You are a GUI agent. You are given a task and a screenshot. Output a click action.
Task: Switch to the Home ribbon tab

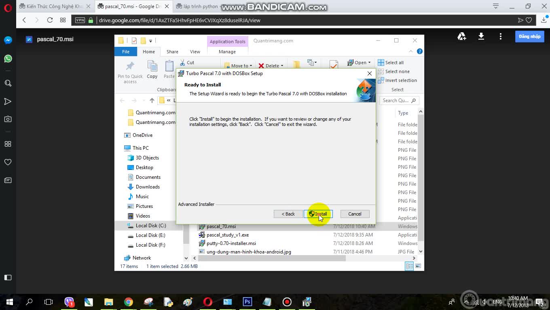pos(148,52)
